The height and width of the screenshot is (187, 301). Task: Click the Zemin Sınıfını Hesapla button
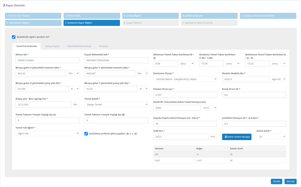(x=237, y=137)
